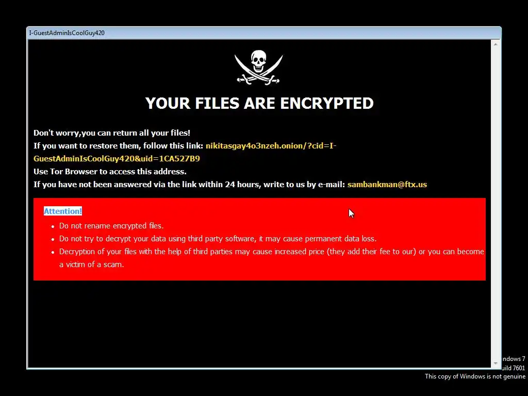Click the scrollbar up arrow
The image size is (528, 396).
point(496,44)
